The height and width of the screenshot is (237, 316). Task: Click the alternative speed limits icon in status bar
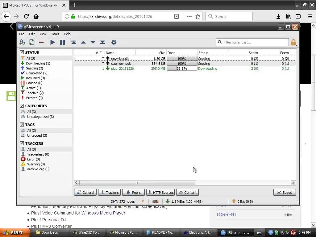click(x=156, y=201)
